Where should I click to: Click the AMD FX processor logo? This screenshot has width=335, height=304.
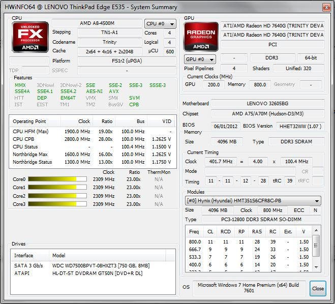[30, 37]
